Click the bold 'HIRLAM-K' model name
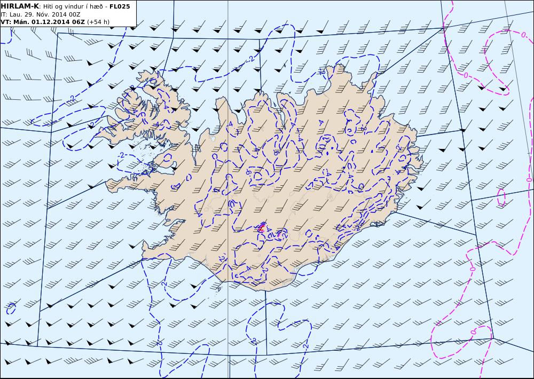Viewport: 534px width, 379px height. coord(20,6)
